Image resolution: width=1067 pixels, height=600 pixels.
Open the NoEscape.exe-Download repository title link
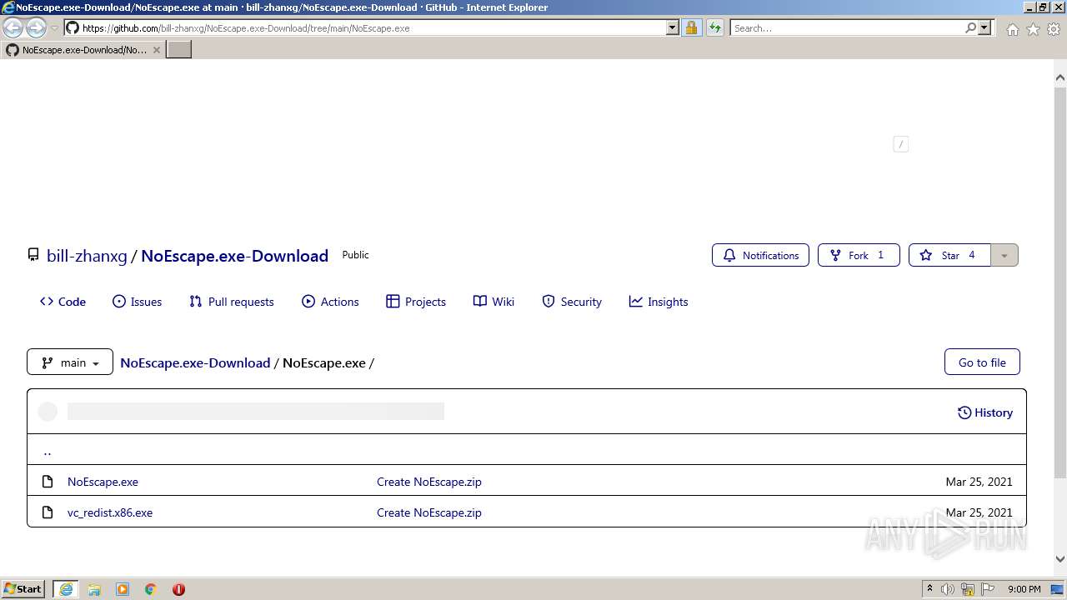pyautogui.click(x=234, y=256)
